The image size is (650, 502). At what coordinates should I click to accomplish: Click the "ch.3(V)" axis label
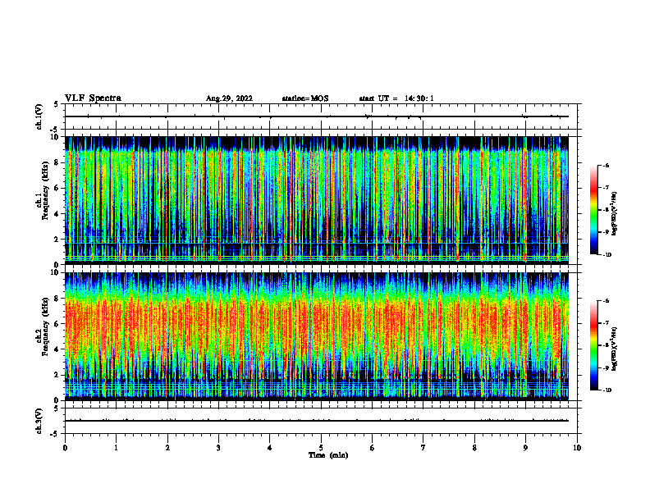[39, 422]
